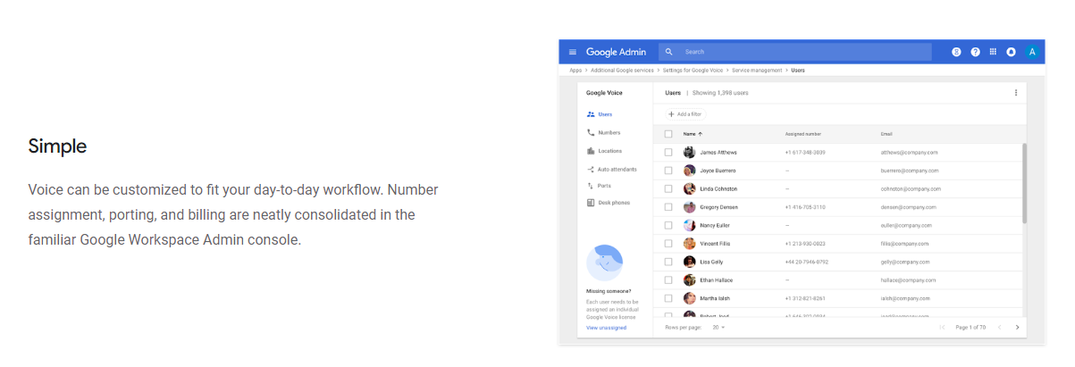Focus the Search input field
This screenshot has height=367, width=1075.
(795, 52)
